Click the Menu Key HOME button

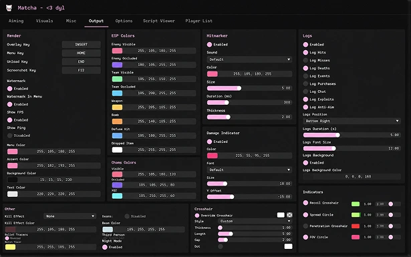[x=82, y=53]
